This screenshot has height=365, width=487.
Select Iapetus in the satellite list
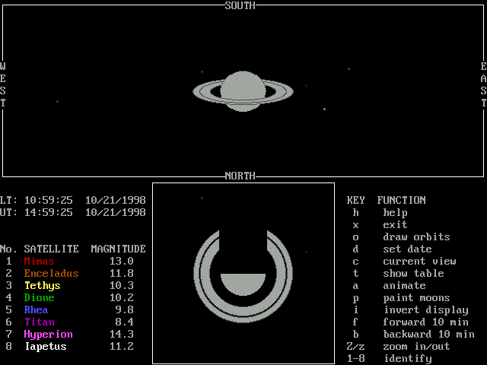46,347
